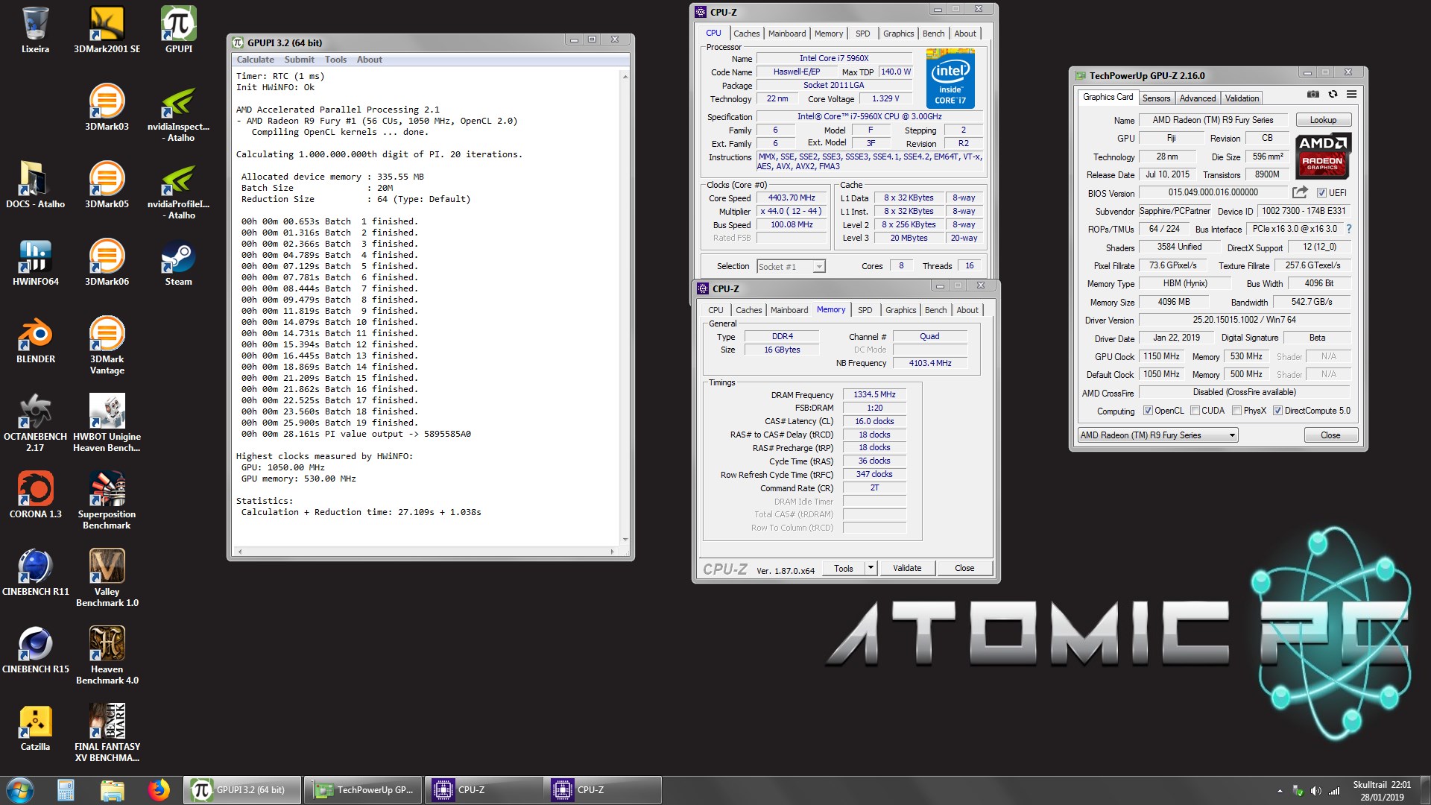The width and height of the screenshot is (1431, 805).
Task: Select Mainboard tab in top CPU-Z window
Action: tap(787, 34)
